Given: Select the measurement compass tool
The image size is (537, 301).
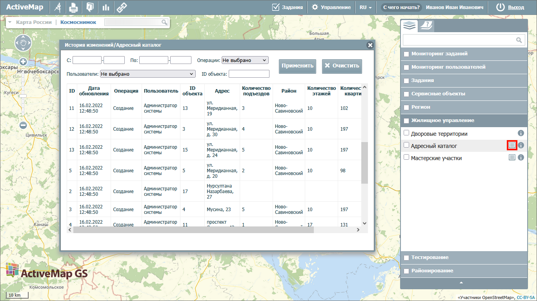Looking at the screenshot, I should 57,7.
